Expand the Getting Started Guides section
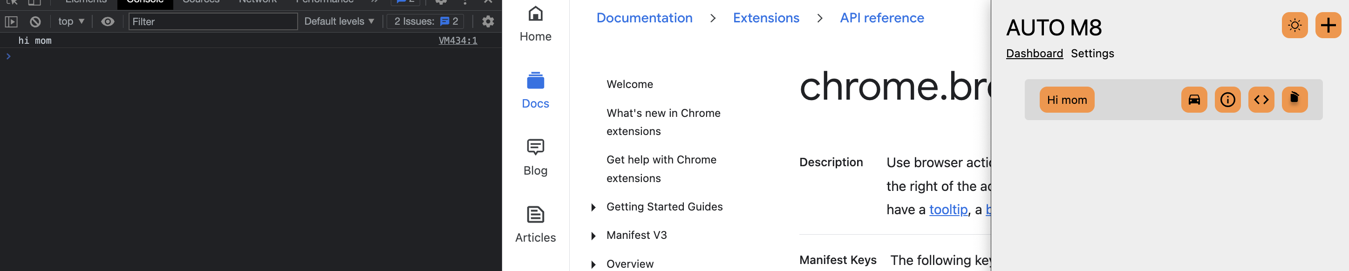This screenshot has width=1349, height=271. [x=593, y=207]
